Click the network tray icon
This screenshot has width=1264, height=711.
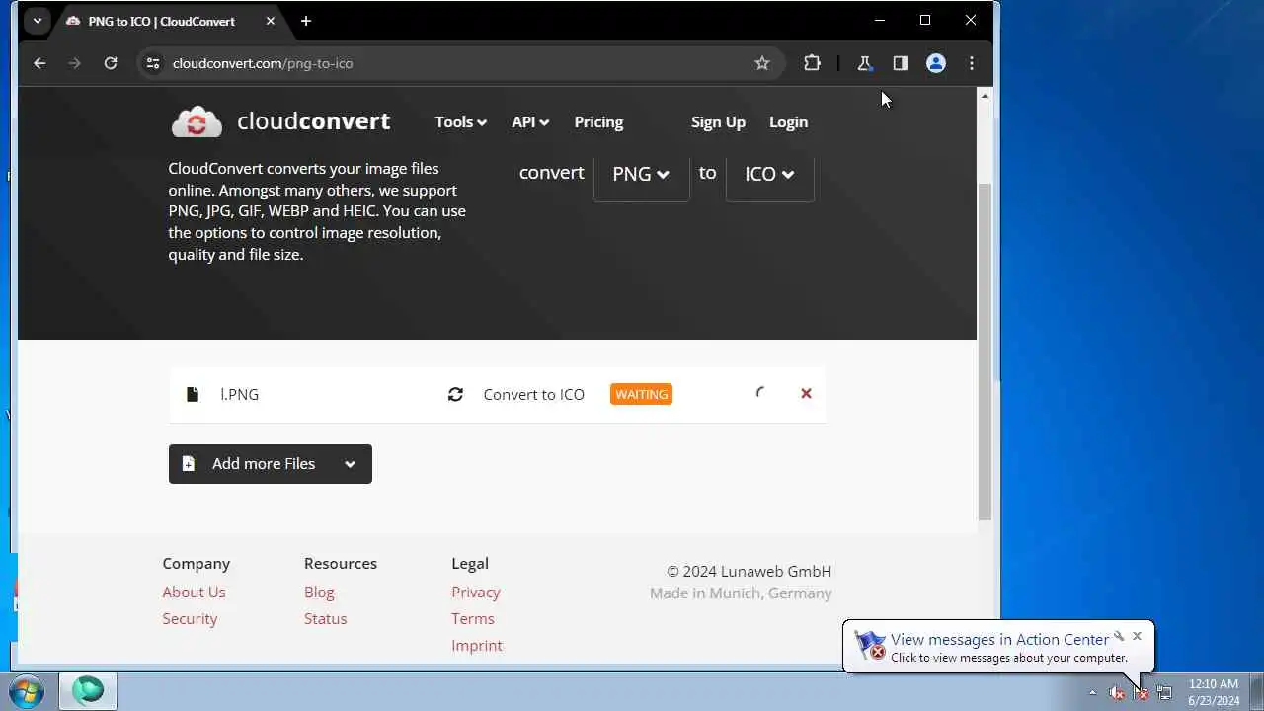pyautogui.click(x=1164, y=693)
